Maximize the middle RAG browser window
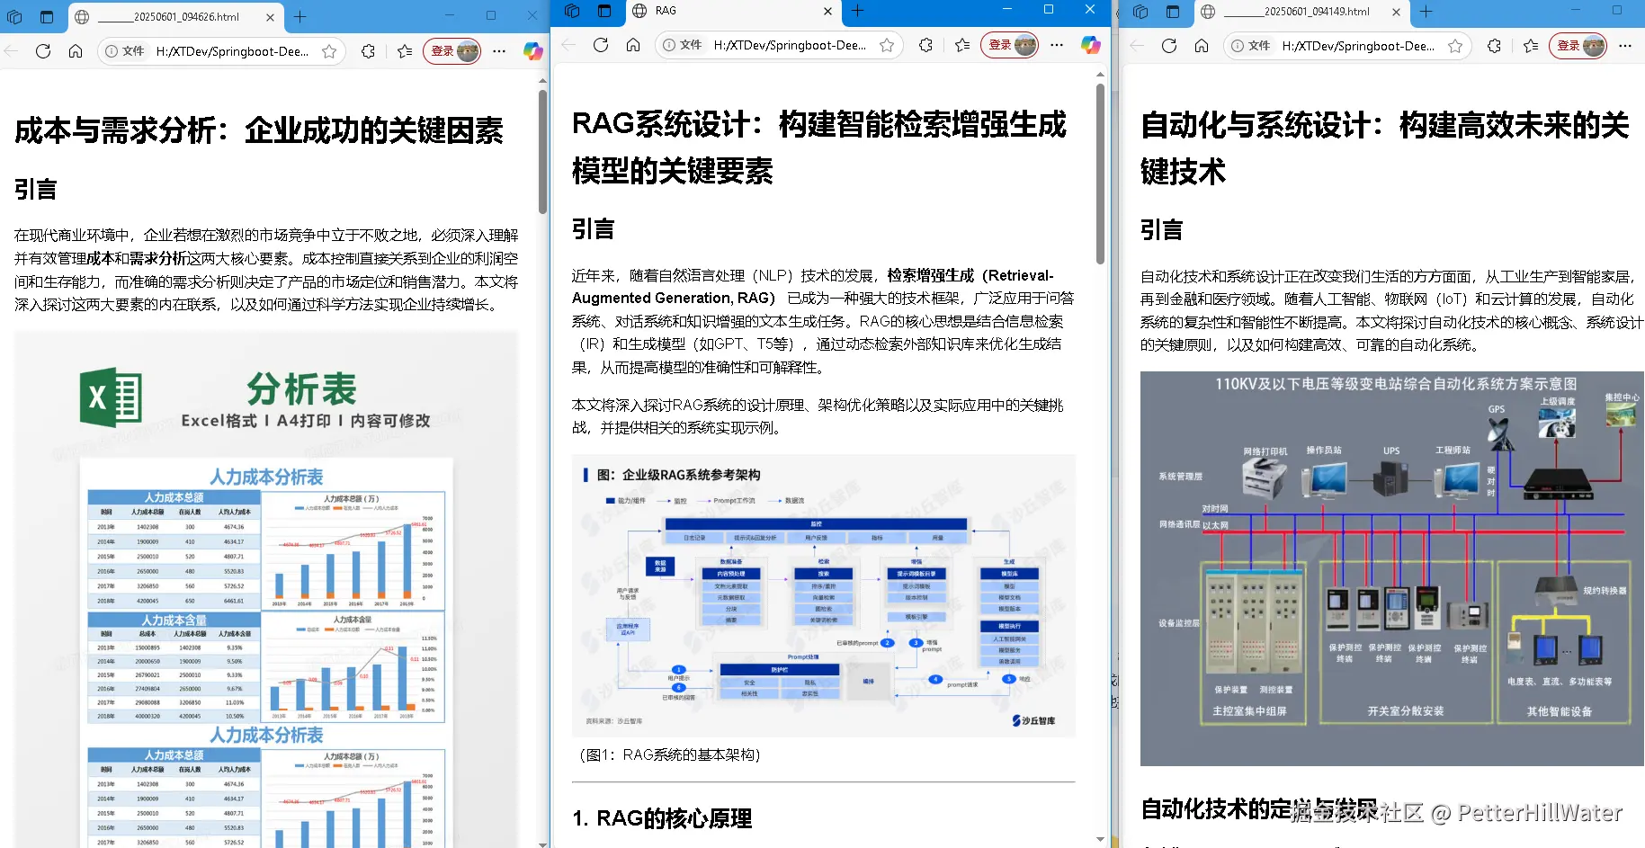This screenshot has width=1645, height=848. point(1049,10)
